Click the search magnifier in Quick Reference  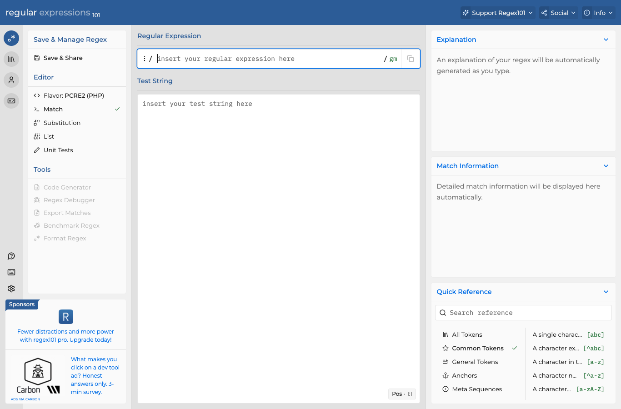tap(443, 313)
